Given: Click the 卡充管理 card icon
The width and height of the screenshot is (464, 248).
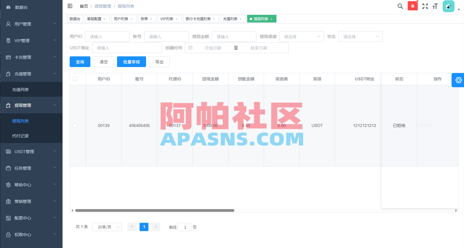Looking at the screenshot, I should pyautogui.click(x=8, y=57).
